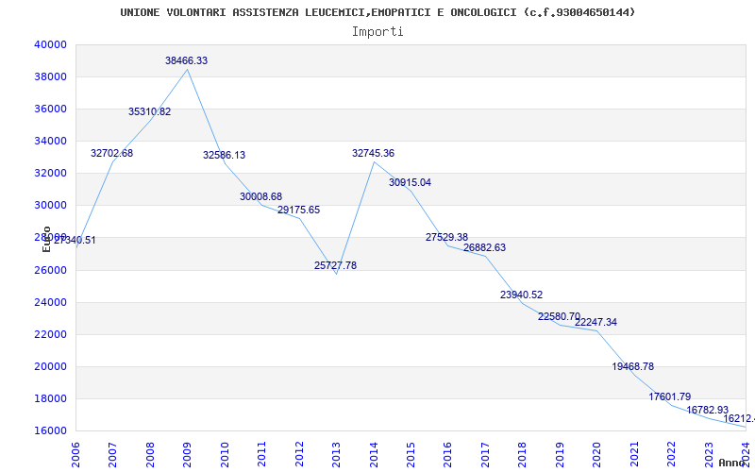Screen dimensions: 755x472
Task: Click the chart title with c.f.93004650144
Action: pyautogui.click(x=378, y=12)
